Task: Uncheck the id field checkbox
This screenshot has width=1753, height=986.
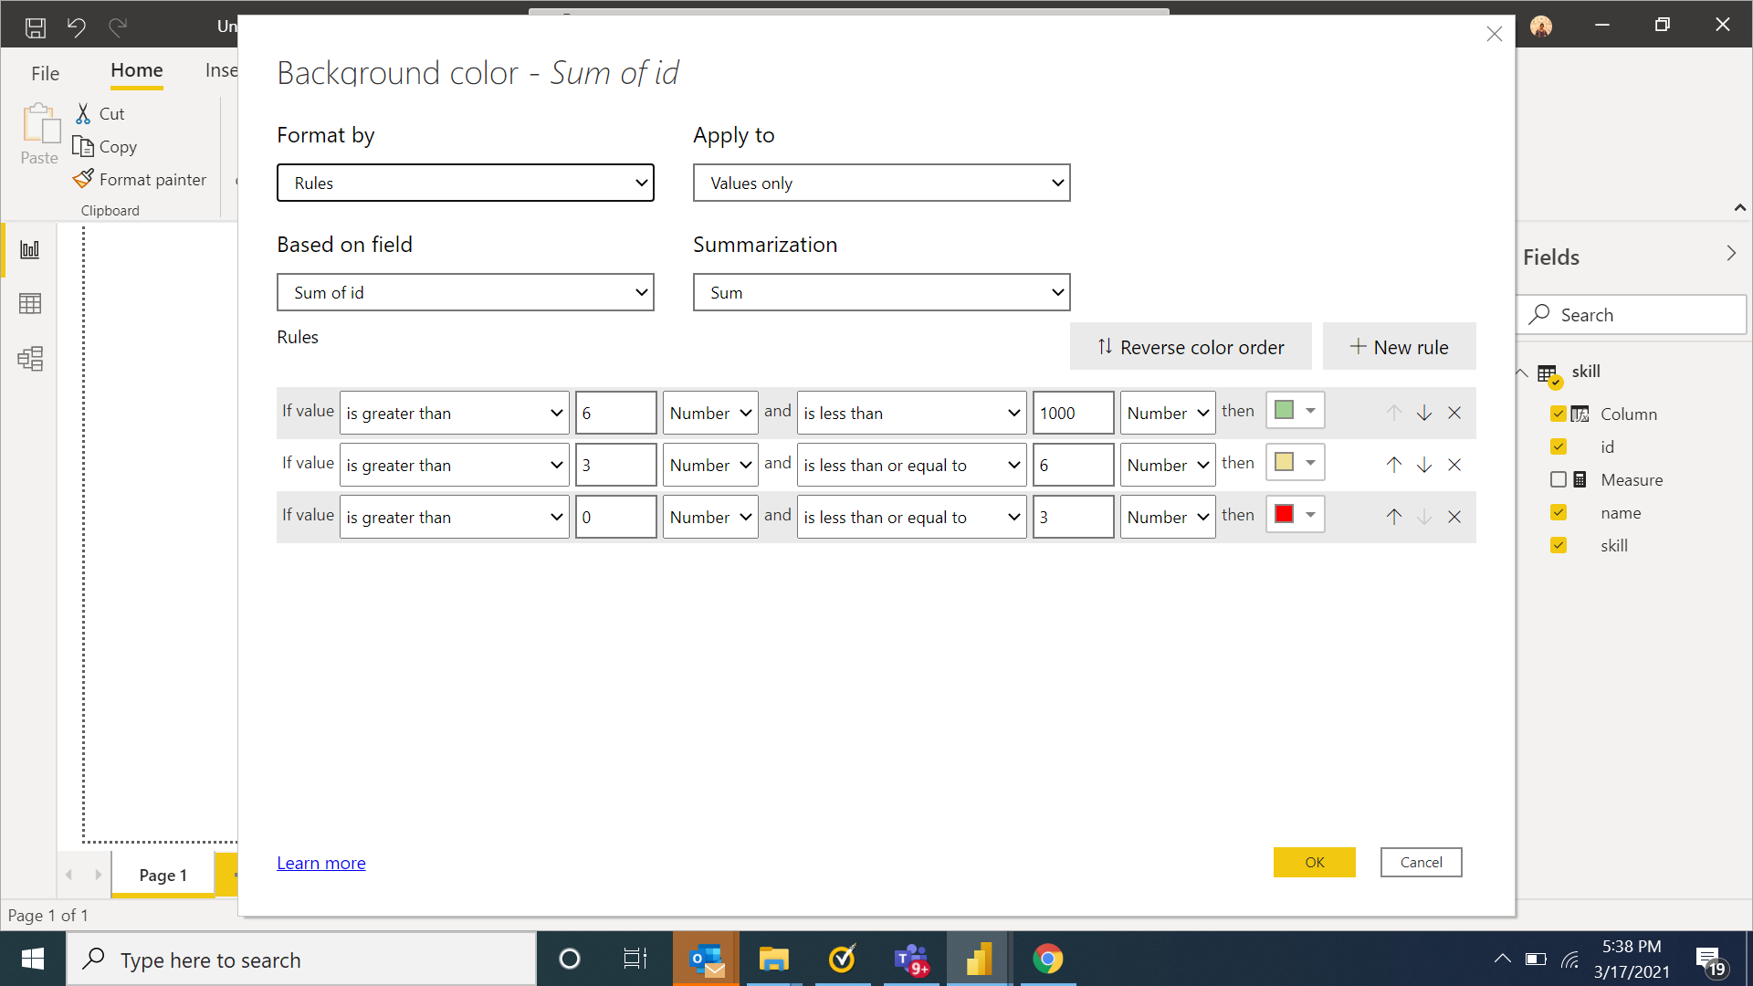Action: point(1559,446)
